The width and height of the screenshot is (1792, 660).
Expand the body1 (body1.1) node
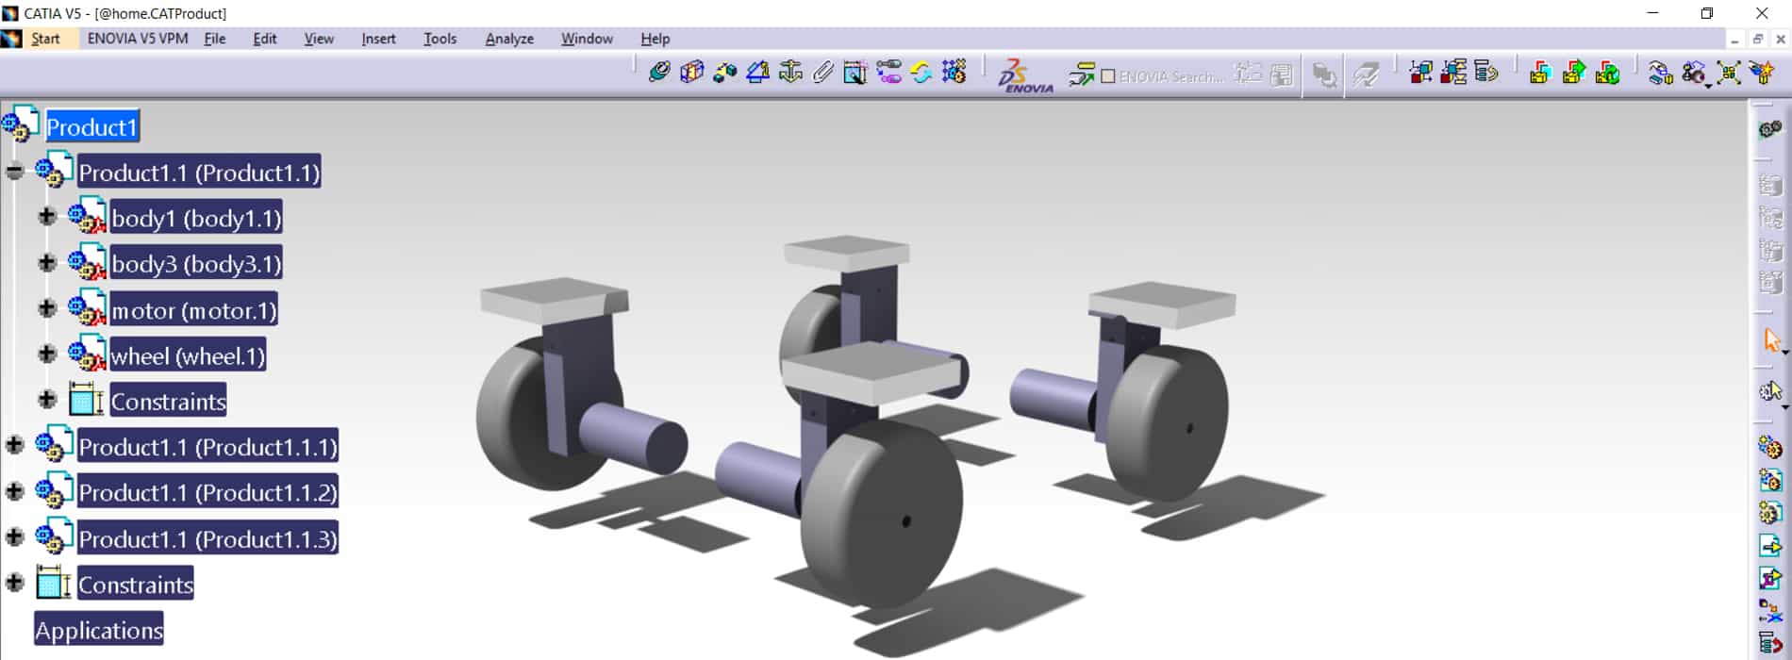click(x=46, y=217)
